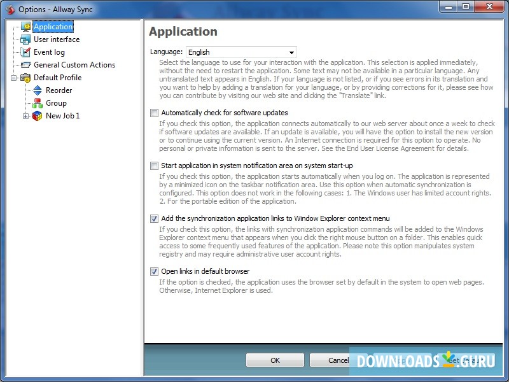Maximize the Options window
509x382 pixels.
tap(466, 7)
